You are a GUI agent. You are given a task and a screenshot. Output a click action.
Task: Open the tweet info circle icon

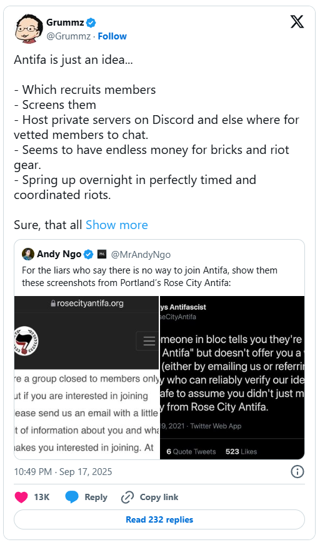click(x=297, y=472)
